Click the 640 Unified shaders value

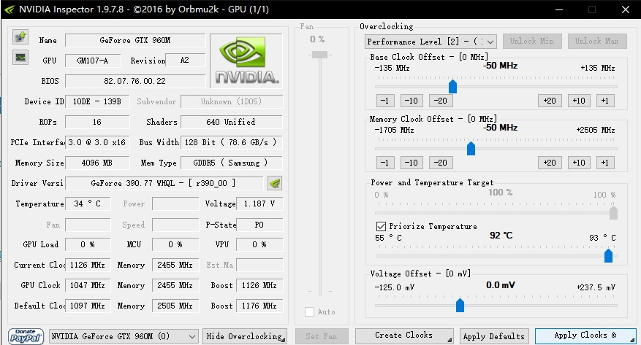click(x=232, y=122)
